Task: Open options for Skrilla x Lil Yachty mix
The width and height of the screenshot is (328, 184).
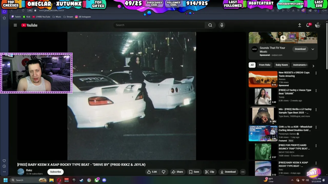Action: pyautogui.click(x=316, y=110)
